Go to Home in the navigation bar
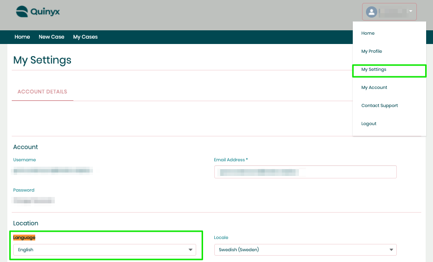 point(22,37)
